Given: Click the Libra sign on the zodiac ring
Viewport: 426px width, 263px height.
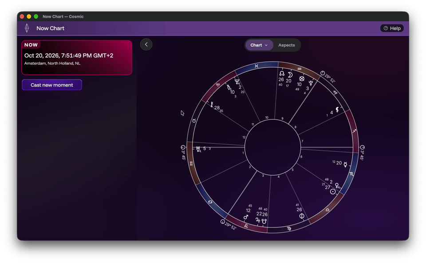Looking at the screenshot, I should 327,209.
